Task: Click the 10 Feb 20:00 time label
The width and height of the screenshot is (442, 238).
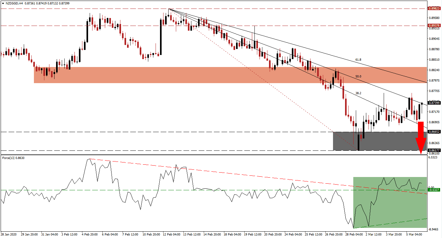Action: coord(152,235)
